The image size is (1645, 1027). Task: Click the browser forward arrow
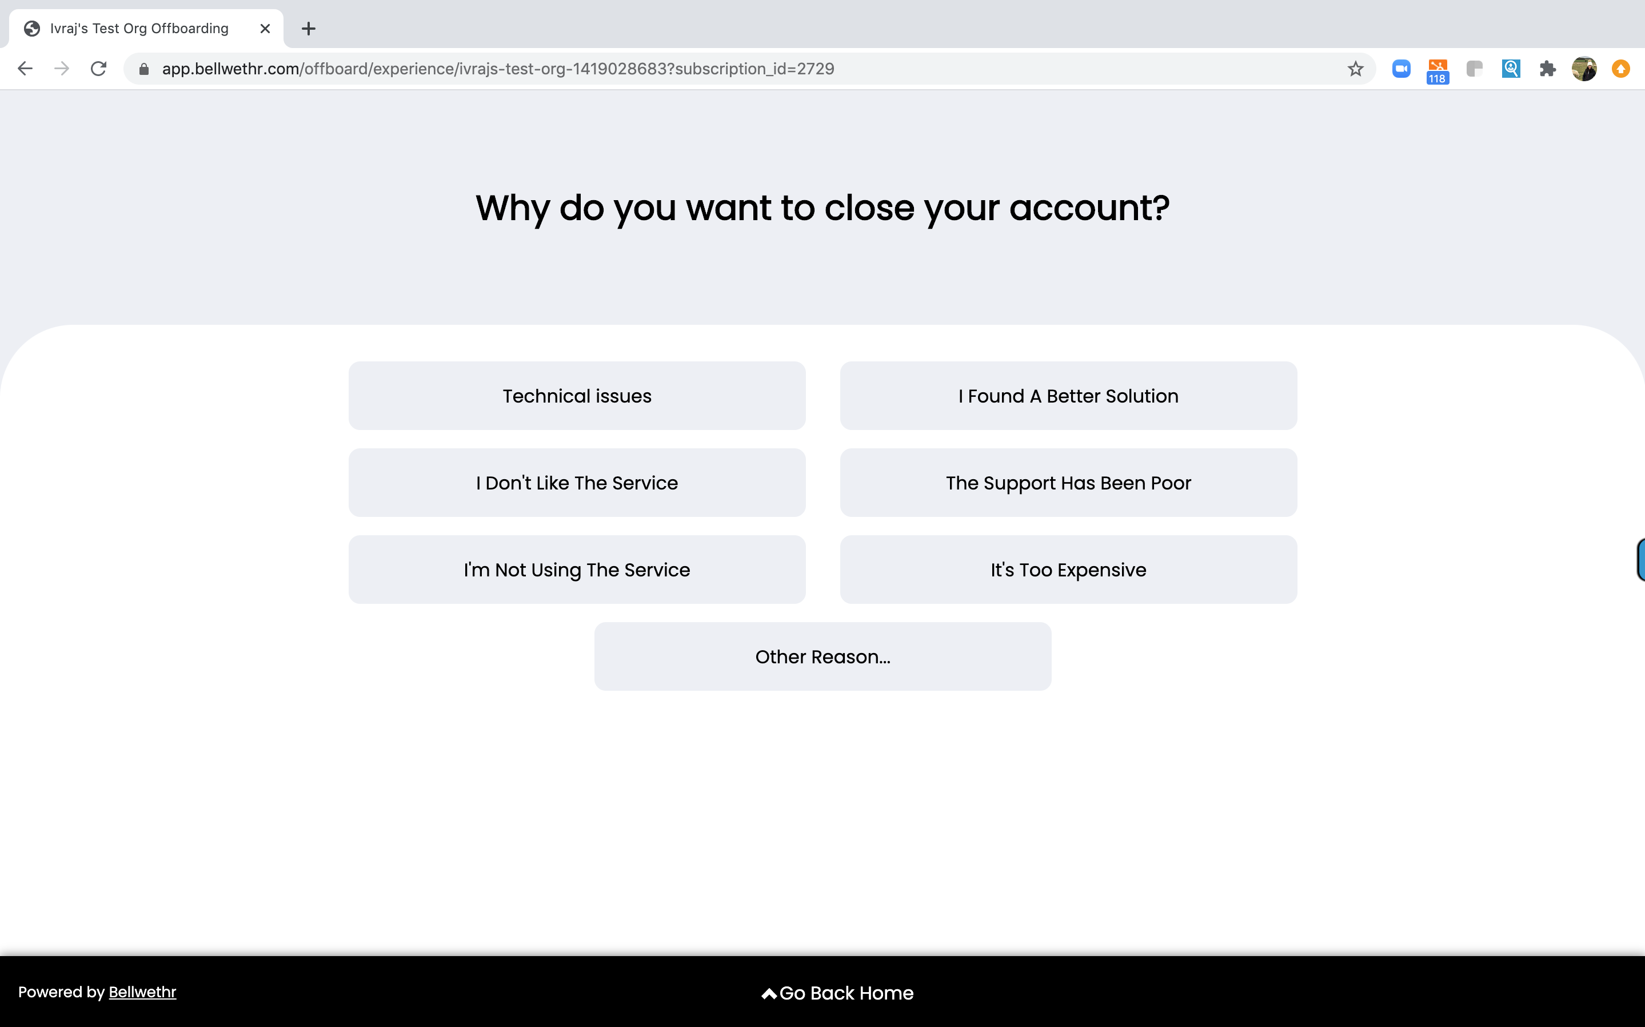click(62, 69)
